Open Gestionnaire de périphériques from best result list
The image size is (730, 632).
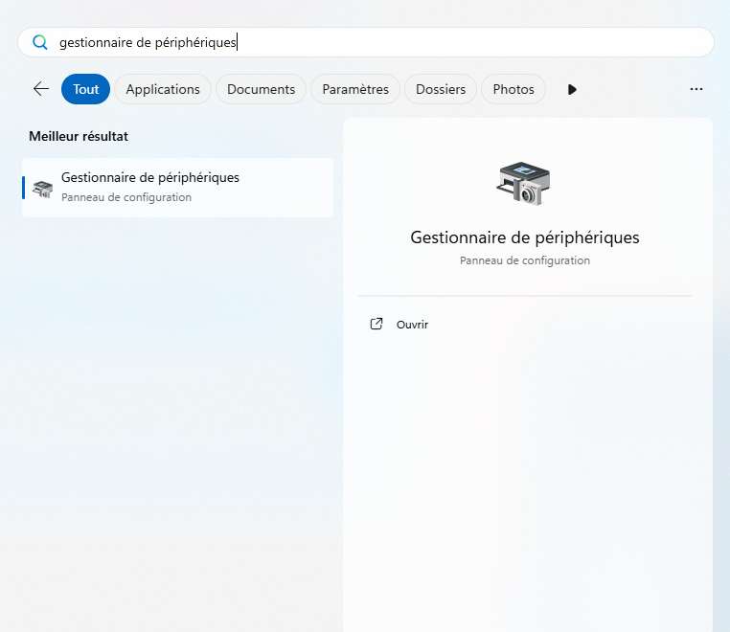tap(150, 178)
